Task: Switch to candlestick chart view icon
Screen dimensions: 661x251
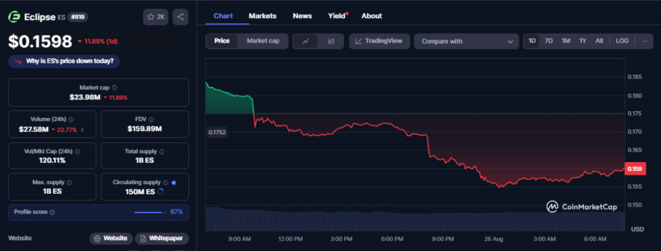Action: click(330, 41)
